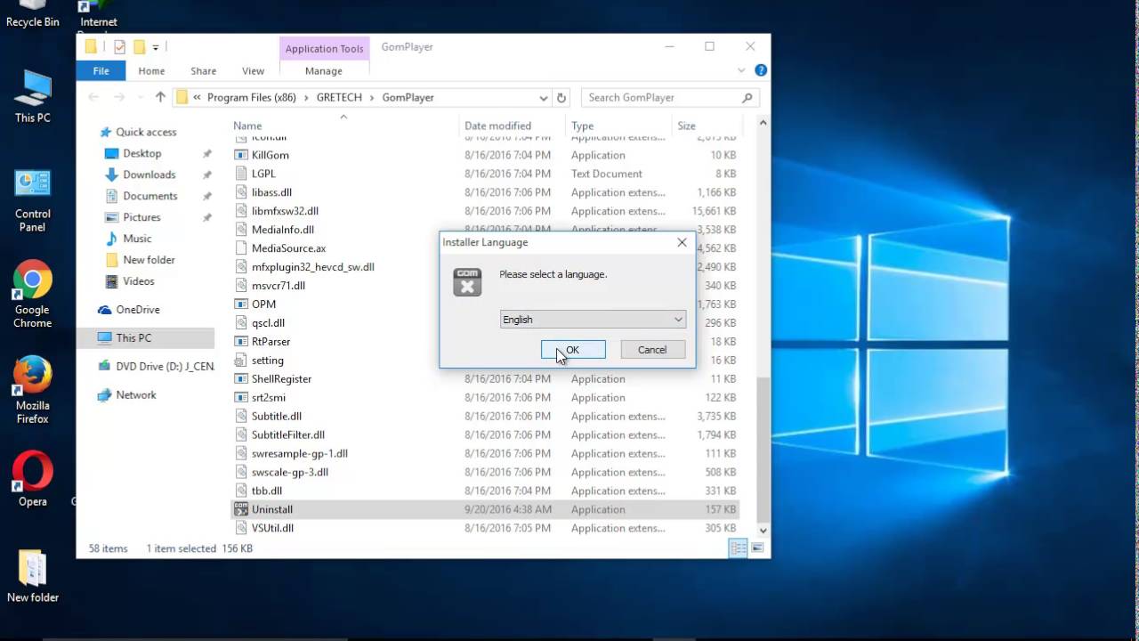This screenshot has width=1139, height=641.
Task: Open the Manage ribbon tab
Action: click(324, 71)
